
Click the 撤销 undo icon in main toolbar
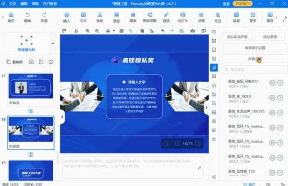tap(27, 18)
